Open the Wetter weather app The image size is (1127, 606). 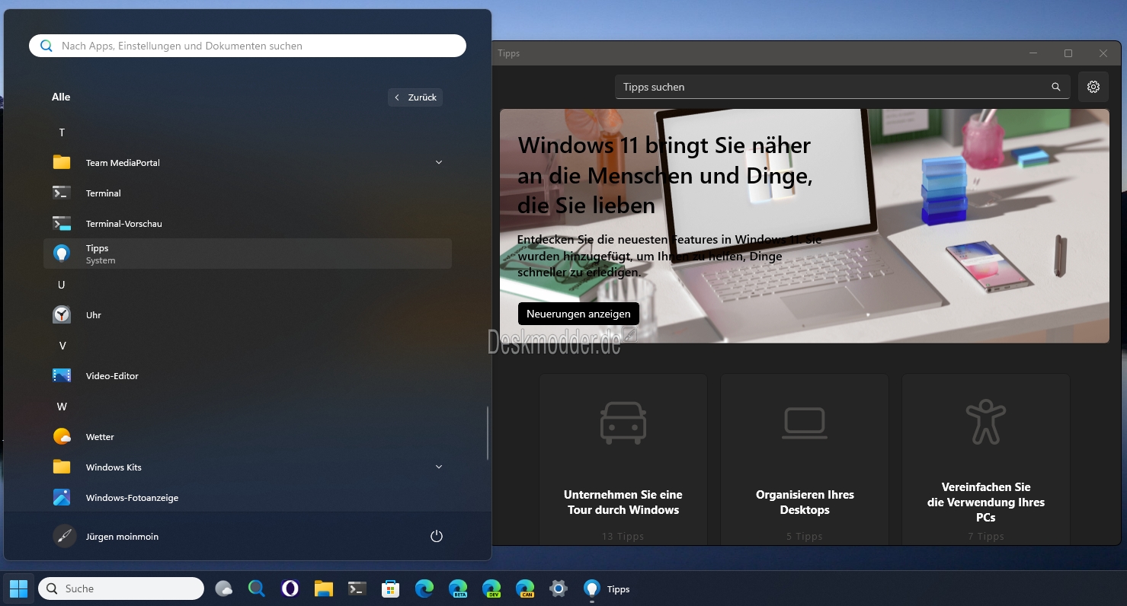248,436
